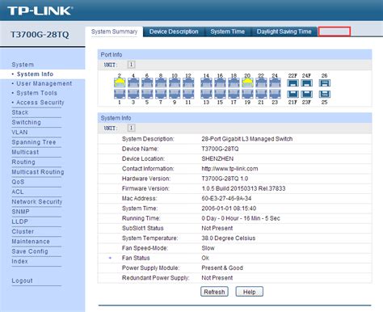
Task: Click port 20 icon in Port Info
Action: tap(247, 82)
